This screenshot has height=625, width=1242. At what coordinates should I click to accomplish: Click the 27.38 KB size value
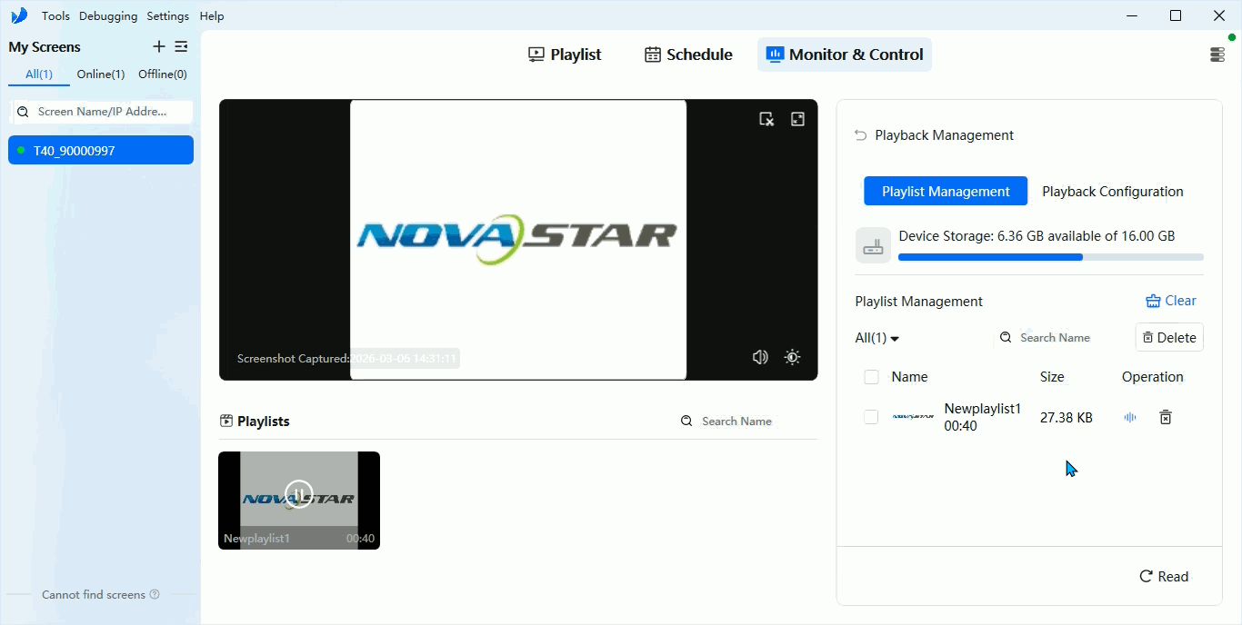coord(1067,418)
